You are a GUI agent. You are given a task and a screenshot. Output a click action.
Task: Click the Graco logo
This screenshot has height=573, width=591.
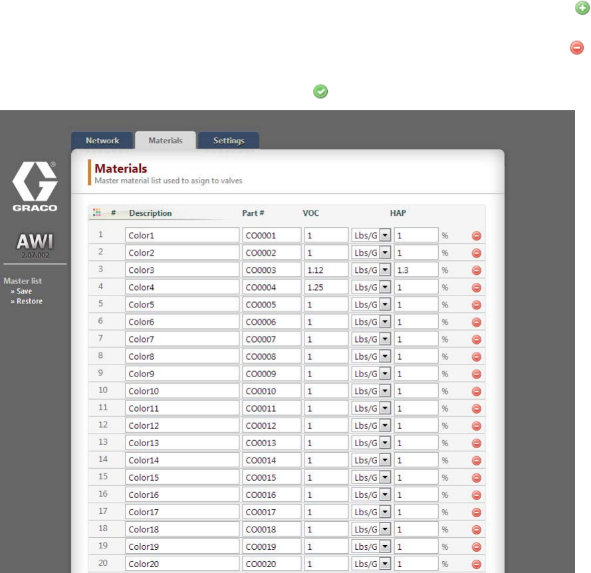[35, 187]
